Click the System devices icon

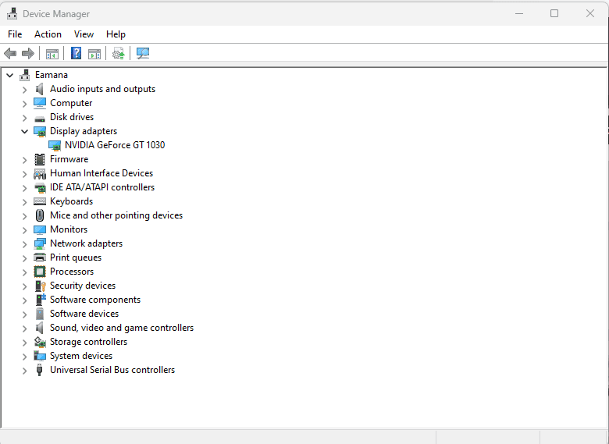(40, 356)
